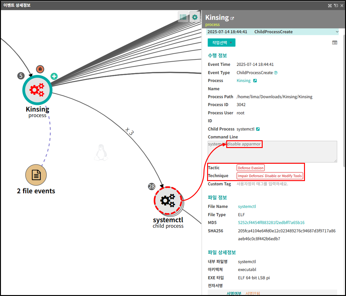Switch to list view icon
The image size is (346, 296).
(x=183, y=17)
